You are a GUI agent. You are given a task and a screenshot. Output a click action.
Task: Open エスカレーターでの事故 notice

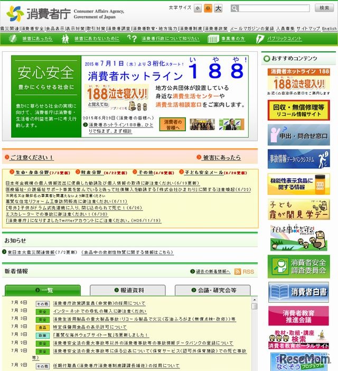[57, 214]
